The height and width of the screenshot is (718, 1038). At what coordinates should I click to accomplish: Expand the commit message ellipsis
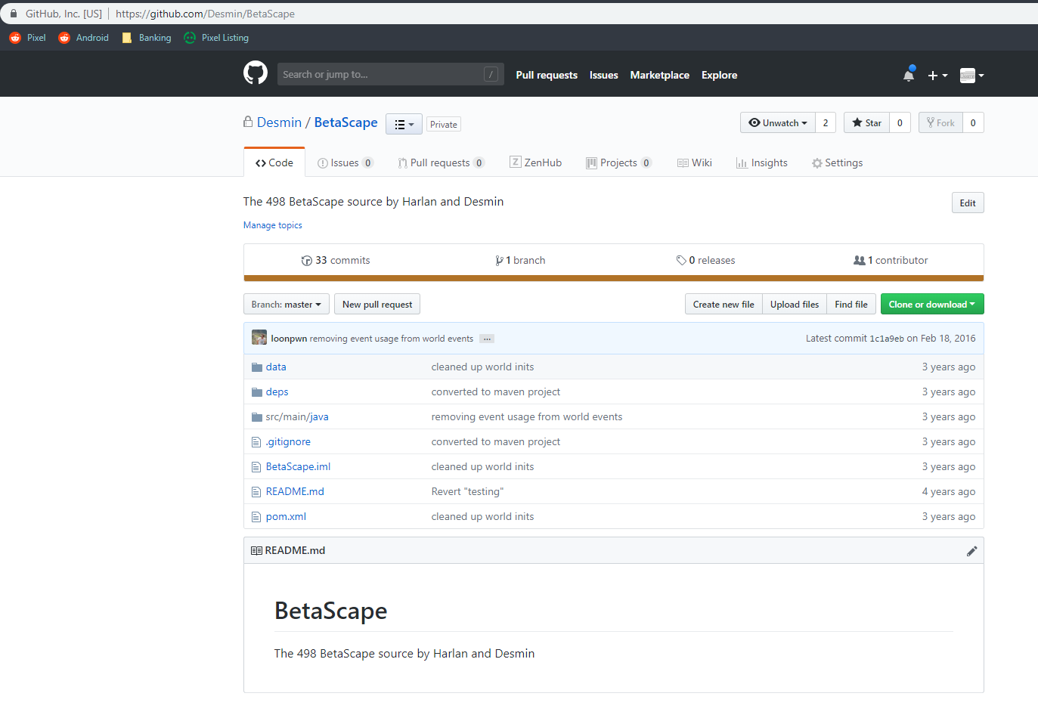487,339
